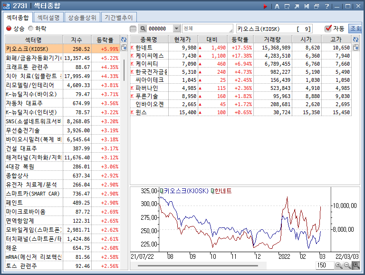
Task: Click the 한네트 legend marker in chart
Action: click(212, 191)
